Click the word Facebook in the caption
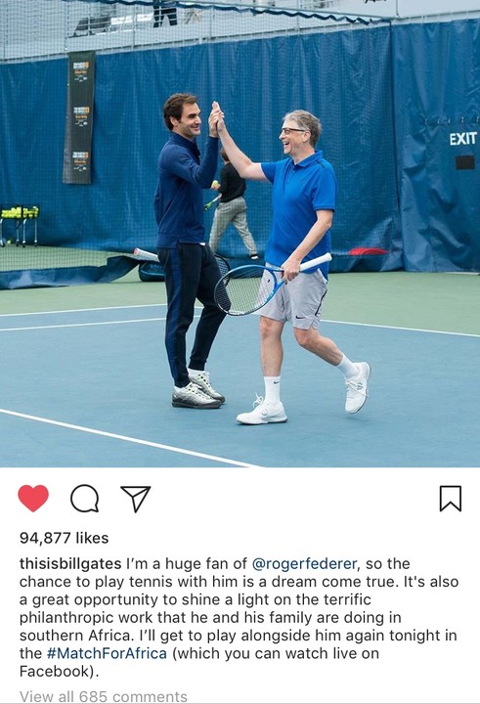 tap(55, 671)
